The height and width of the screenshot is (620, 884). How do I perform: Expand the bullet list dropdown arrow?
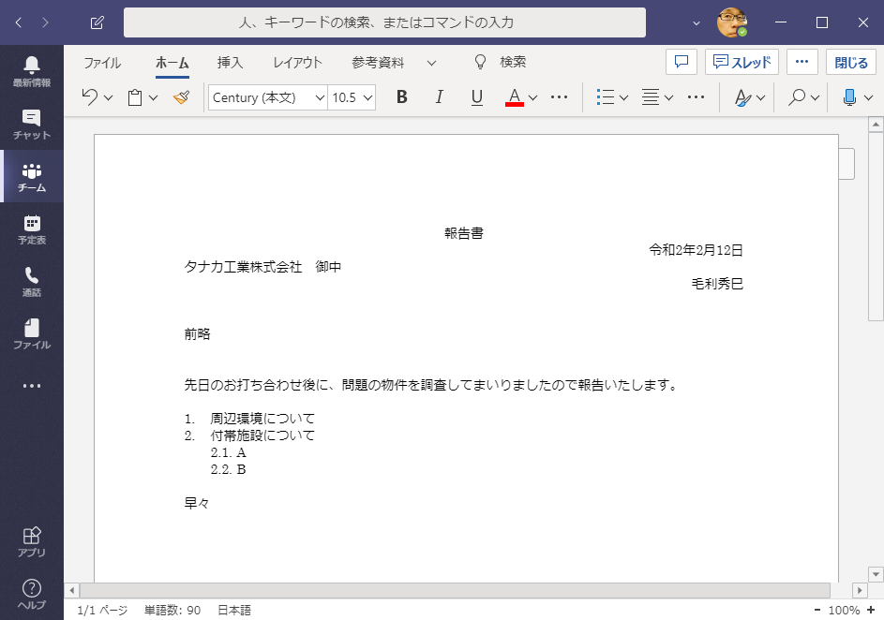[623, 97]
